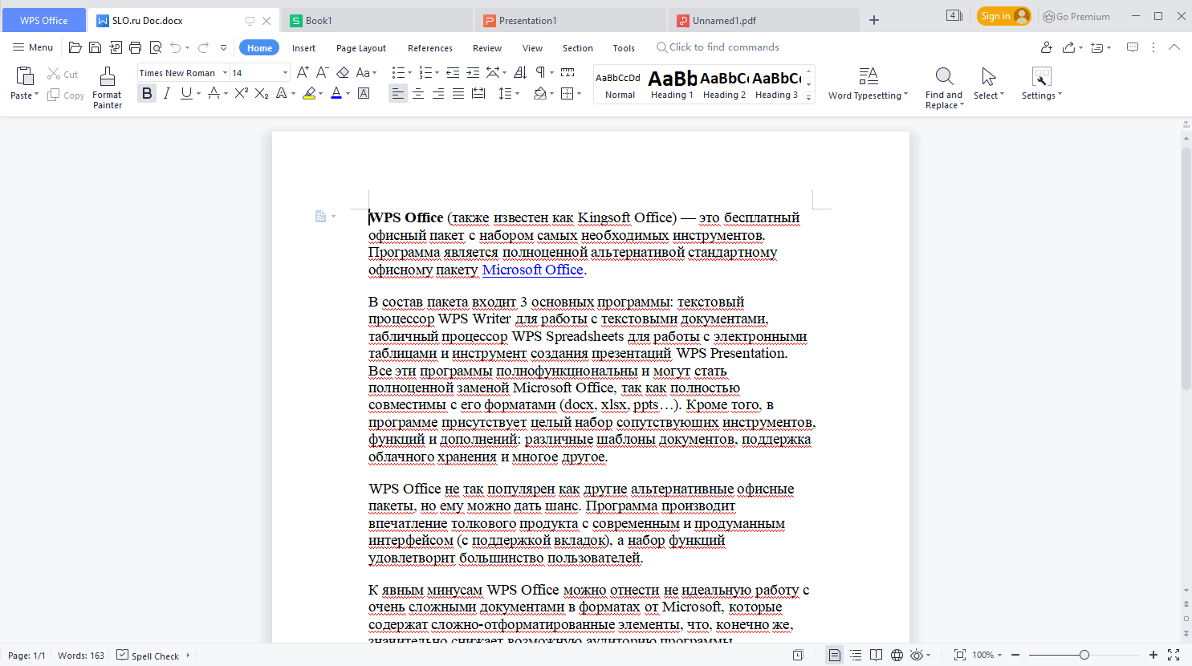Open the font name dropdown
This screenshot has height=666, width=1192.
point(224,72)
